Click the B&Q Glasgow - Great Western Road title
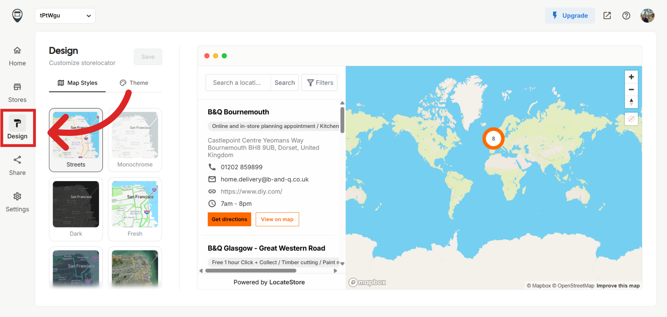 267,248
